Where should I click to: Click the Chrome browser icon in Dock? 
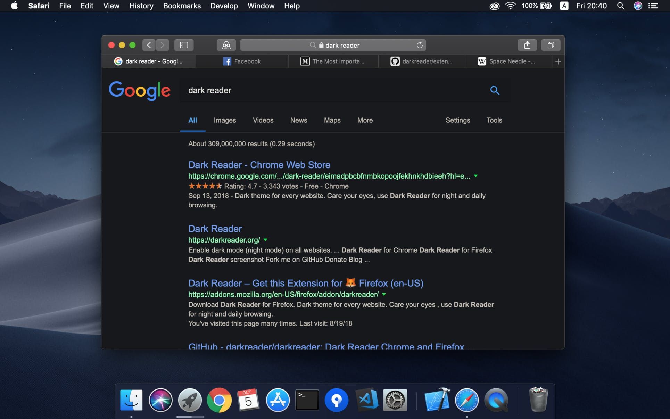(220, 400)
